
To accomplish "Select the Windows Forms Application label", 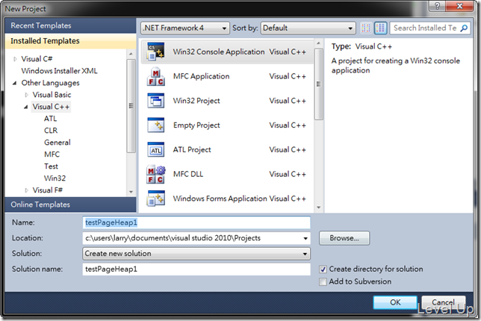I will 220,199.
